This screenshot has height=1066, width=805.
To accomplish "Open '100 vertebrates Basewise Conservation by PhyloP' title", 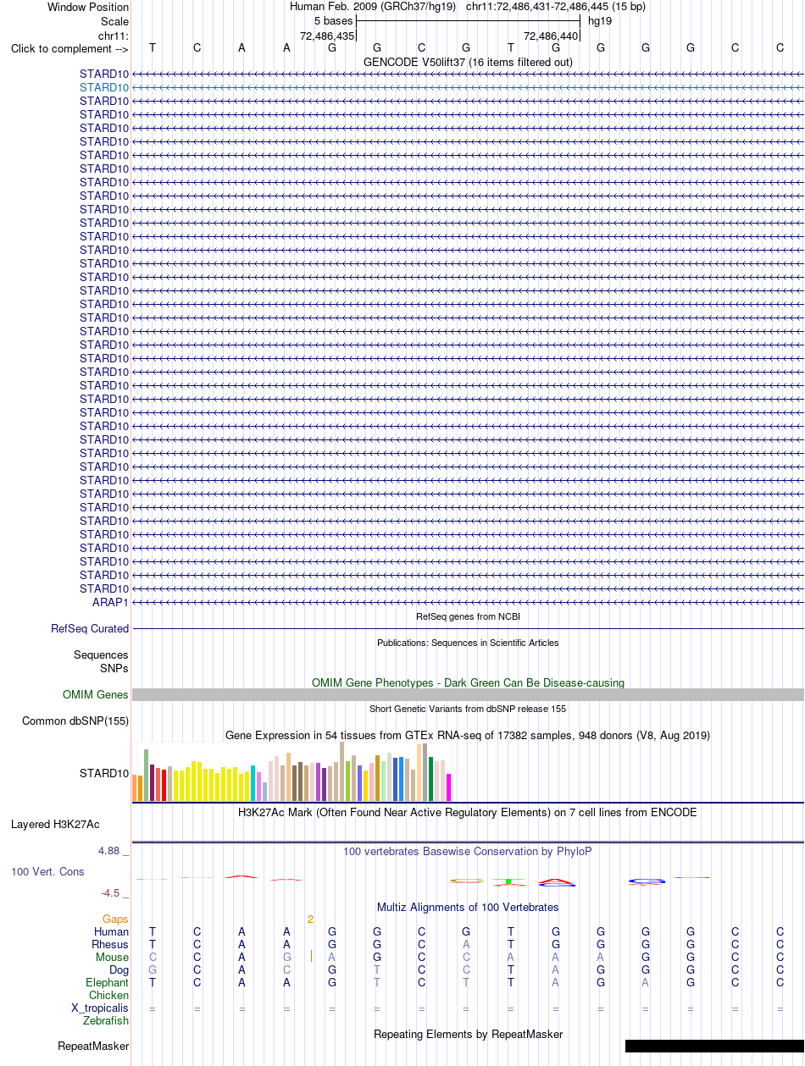I will [x=468, y=851].
